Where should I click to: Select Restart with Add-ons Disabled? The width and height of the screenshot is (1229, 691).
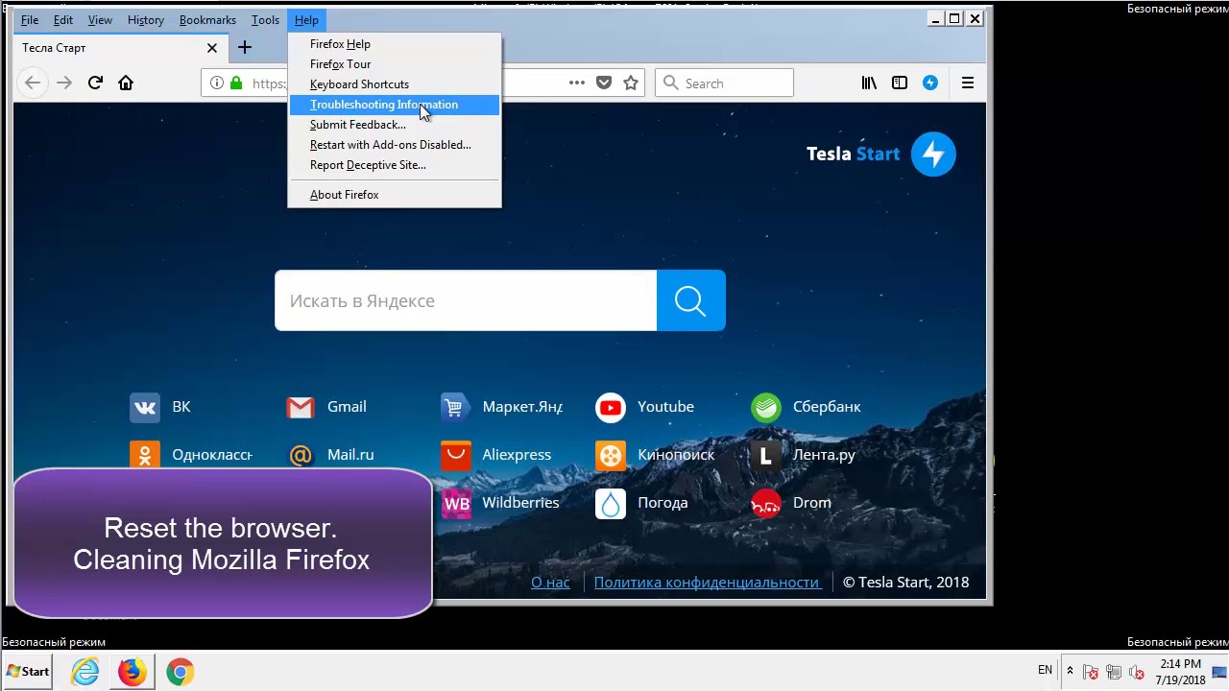(395, 145)
